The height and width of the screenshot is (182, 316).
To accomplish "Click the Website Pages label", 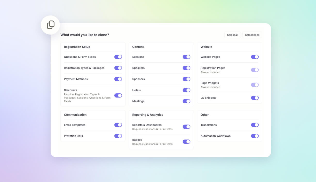I will point(210,57).
